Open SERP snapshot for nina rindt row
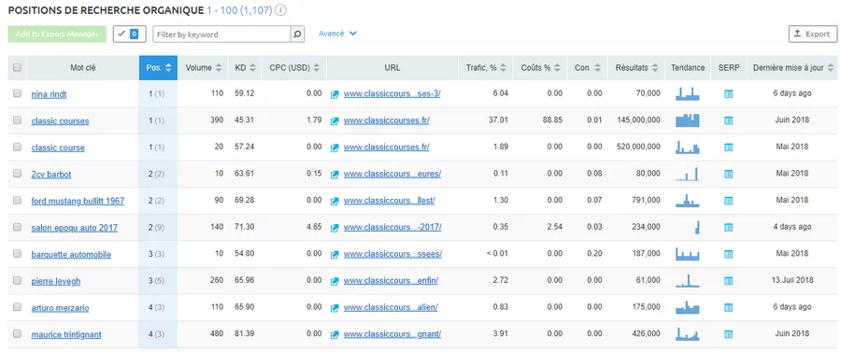This screenshot has width=841, height=352. point(728,94)
